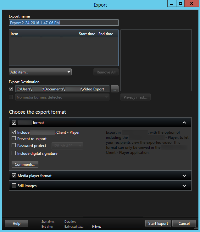Enable the Still images checkbox
This screenshot has width=200, height=232.
pos(14,186)
